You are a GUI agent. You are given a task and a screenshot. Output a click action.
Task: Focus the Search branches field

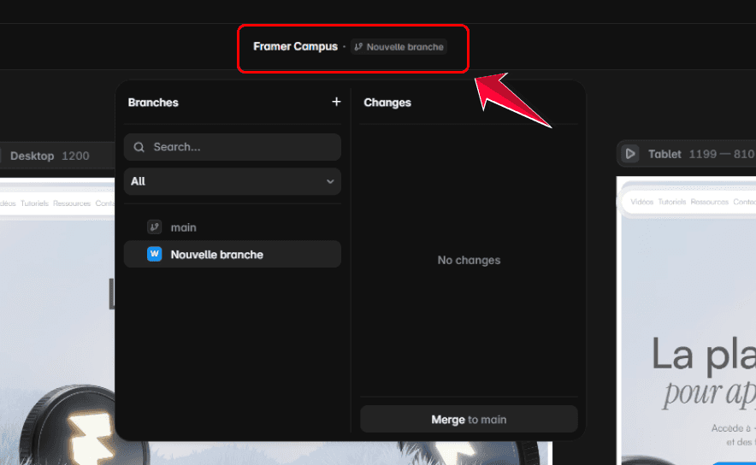[x=233, y=147]
